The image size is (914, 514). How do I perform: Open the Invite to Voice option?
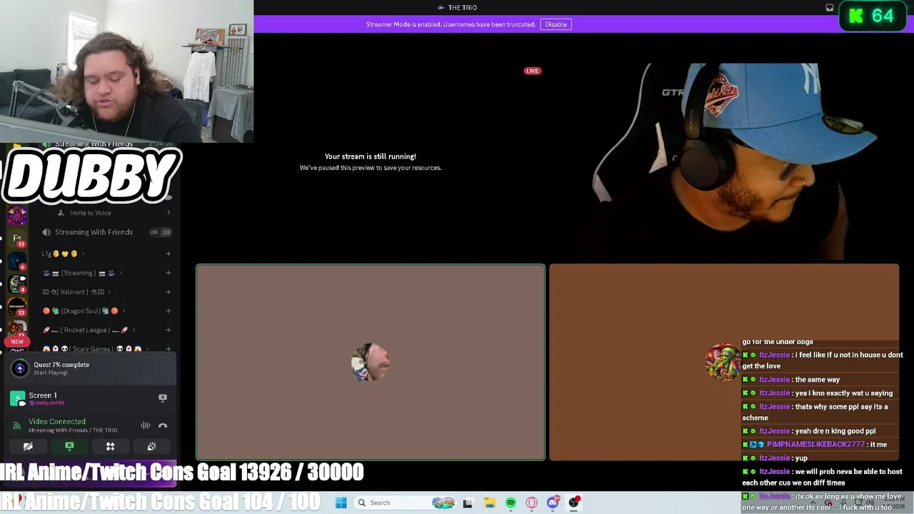click(91, 213)
